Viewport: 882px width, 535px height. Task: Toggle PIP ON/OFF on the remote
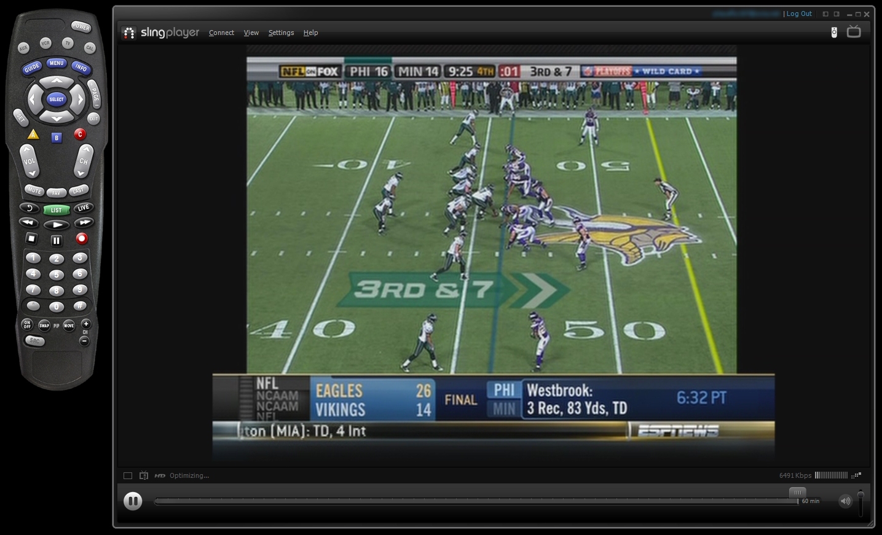(27, 324)
